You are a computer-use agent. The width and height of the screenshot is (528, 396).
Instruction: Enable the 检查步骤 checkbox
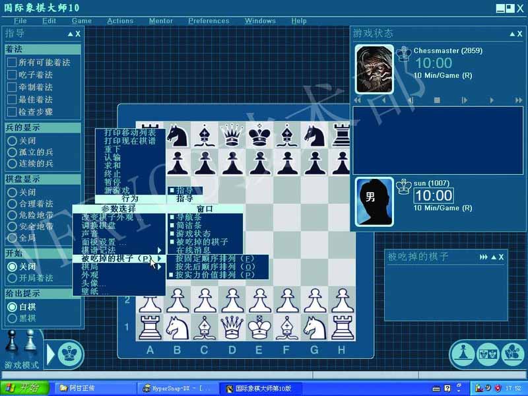click(x=12, y=112)
